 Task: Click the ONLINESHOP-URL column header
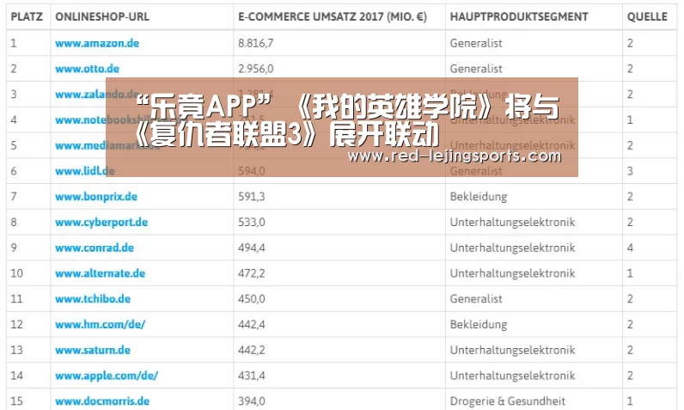point(102,16)
